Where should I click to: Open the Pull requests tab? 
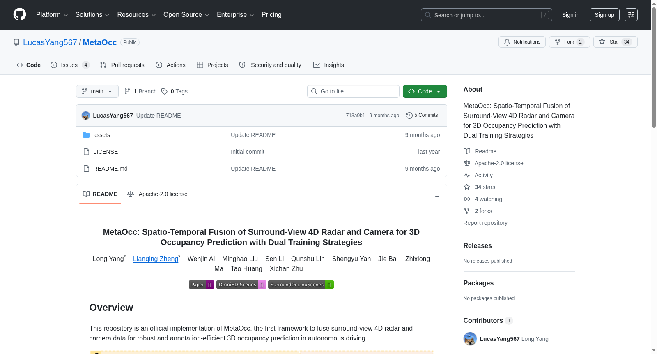[x=122, y=65]
